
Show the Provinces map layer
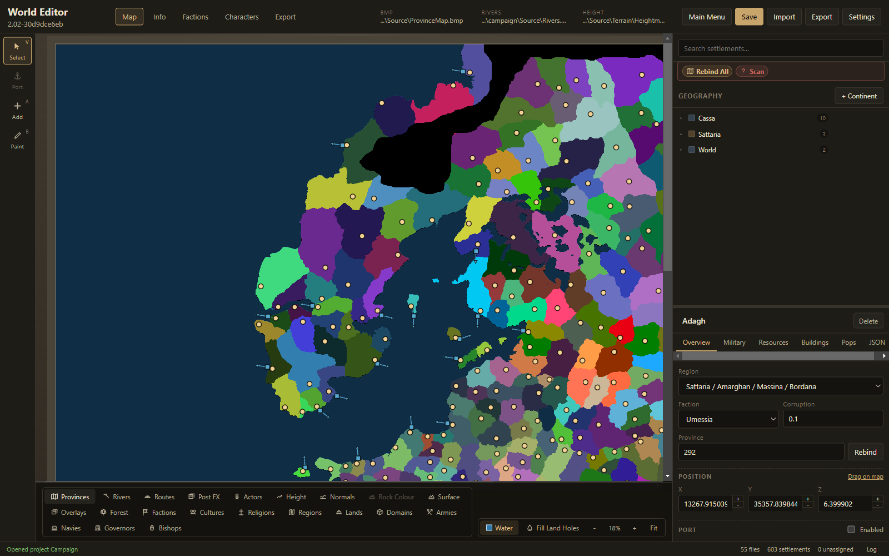[x=70, y=497]
